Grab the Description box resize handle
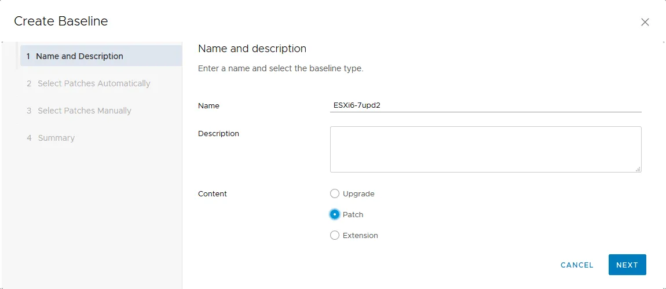The width and height of the screenshot is (666, 289). tap(638, 169)
